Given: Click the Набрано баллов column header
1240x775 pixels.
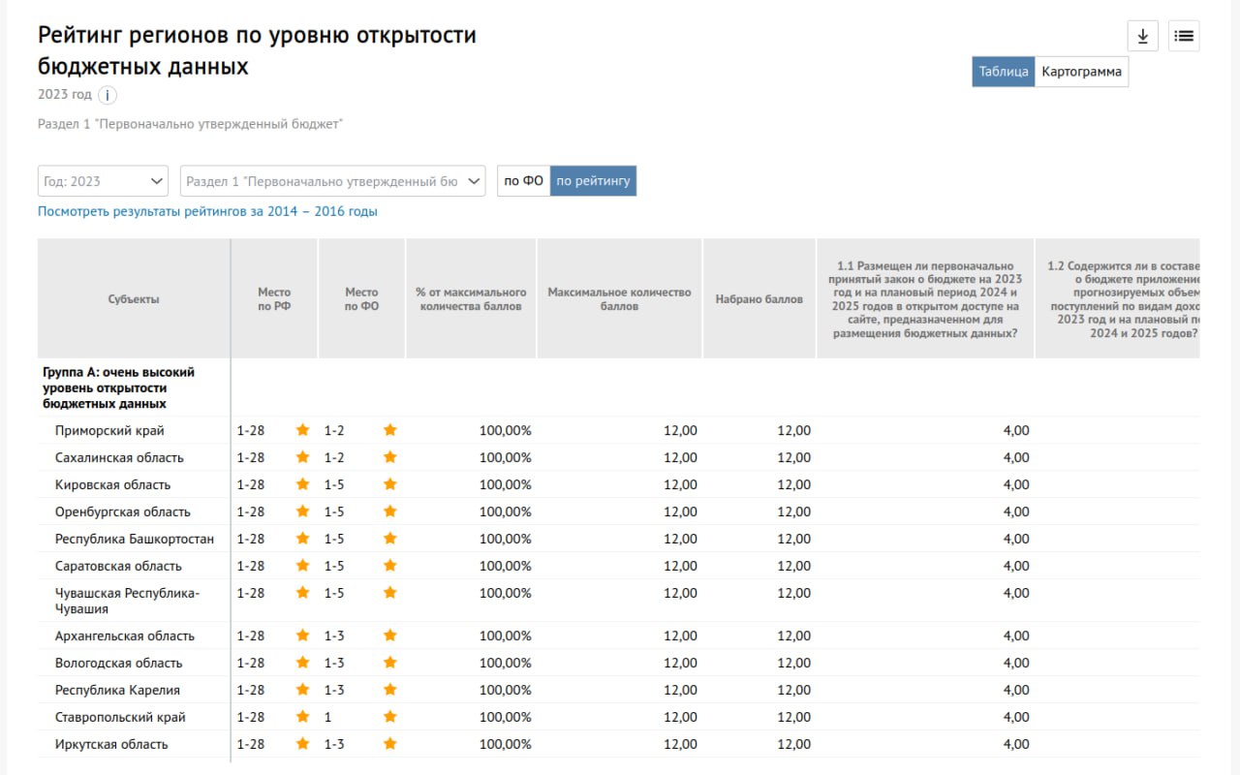Looking at the screenshot, I should tap(759, 299).
